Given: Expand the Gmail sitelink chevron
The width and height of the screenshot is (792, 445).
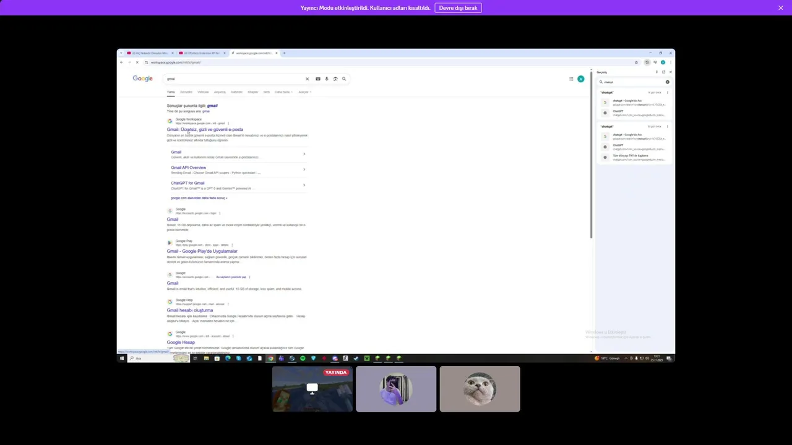Looking at the screenshot, I should coord(304,154).
